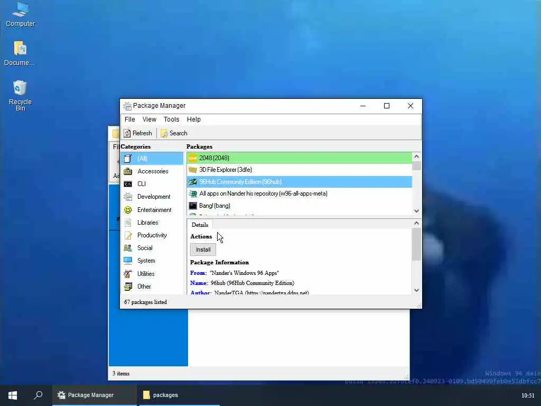Image resolution: width=541 pixels, height=406 pixels.
Task: Select the 2048 package row
Action: tap(299, 158)
